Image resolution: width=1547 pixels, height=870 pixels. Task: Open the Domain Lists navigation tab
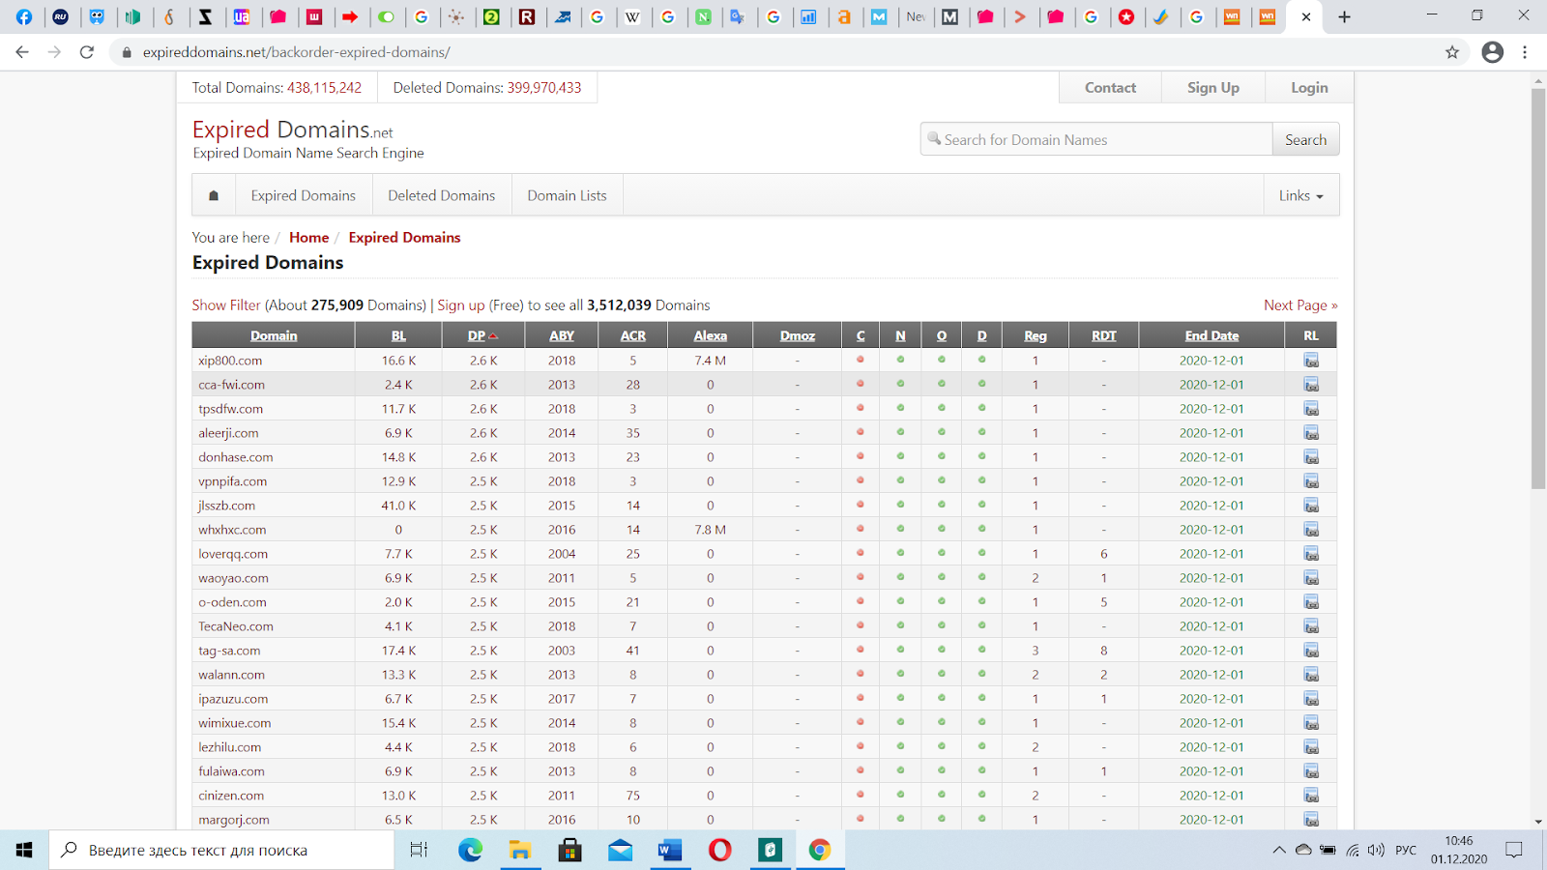coord(568,195)
